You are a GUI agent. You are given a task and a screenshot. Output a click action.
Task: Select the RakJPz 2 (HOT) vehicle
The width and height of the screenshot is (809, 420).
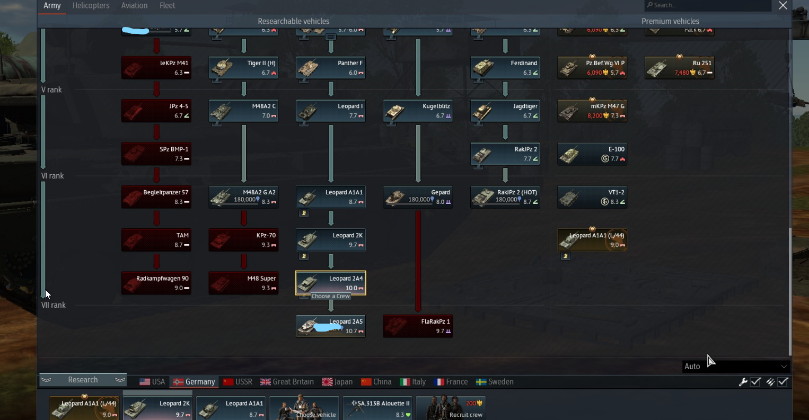tap(505, 197)
